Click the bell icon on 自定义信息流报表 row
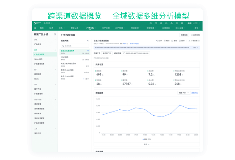 point(88,51)
